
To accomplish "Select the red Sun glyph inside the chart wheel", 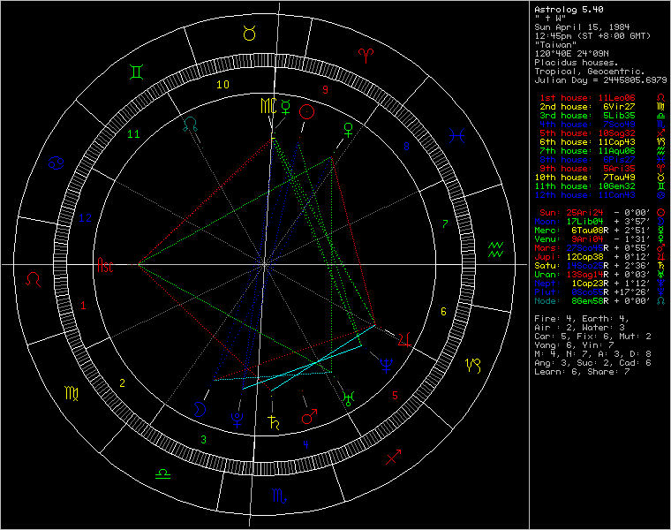I will (307, 112).
